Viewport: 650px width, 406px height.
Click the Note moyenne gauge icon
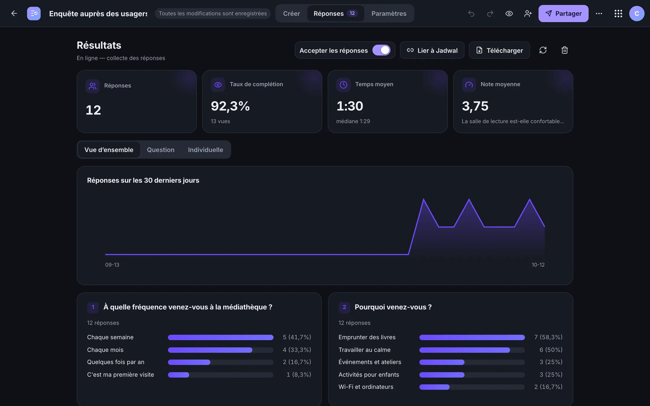pos(469,85)
